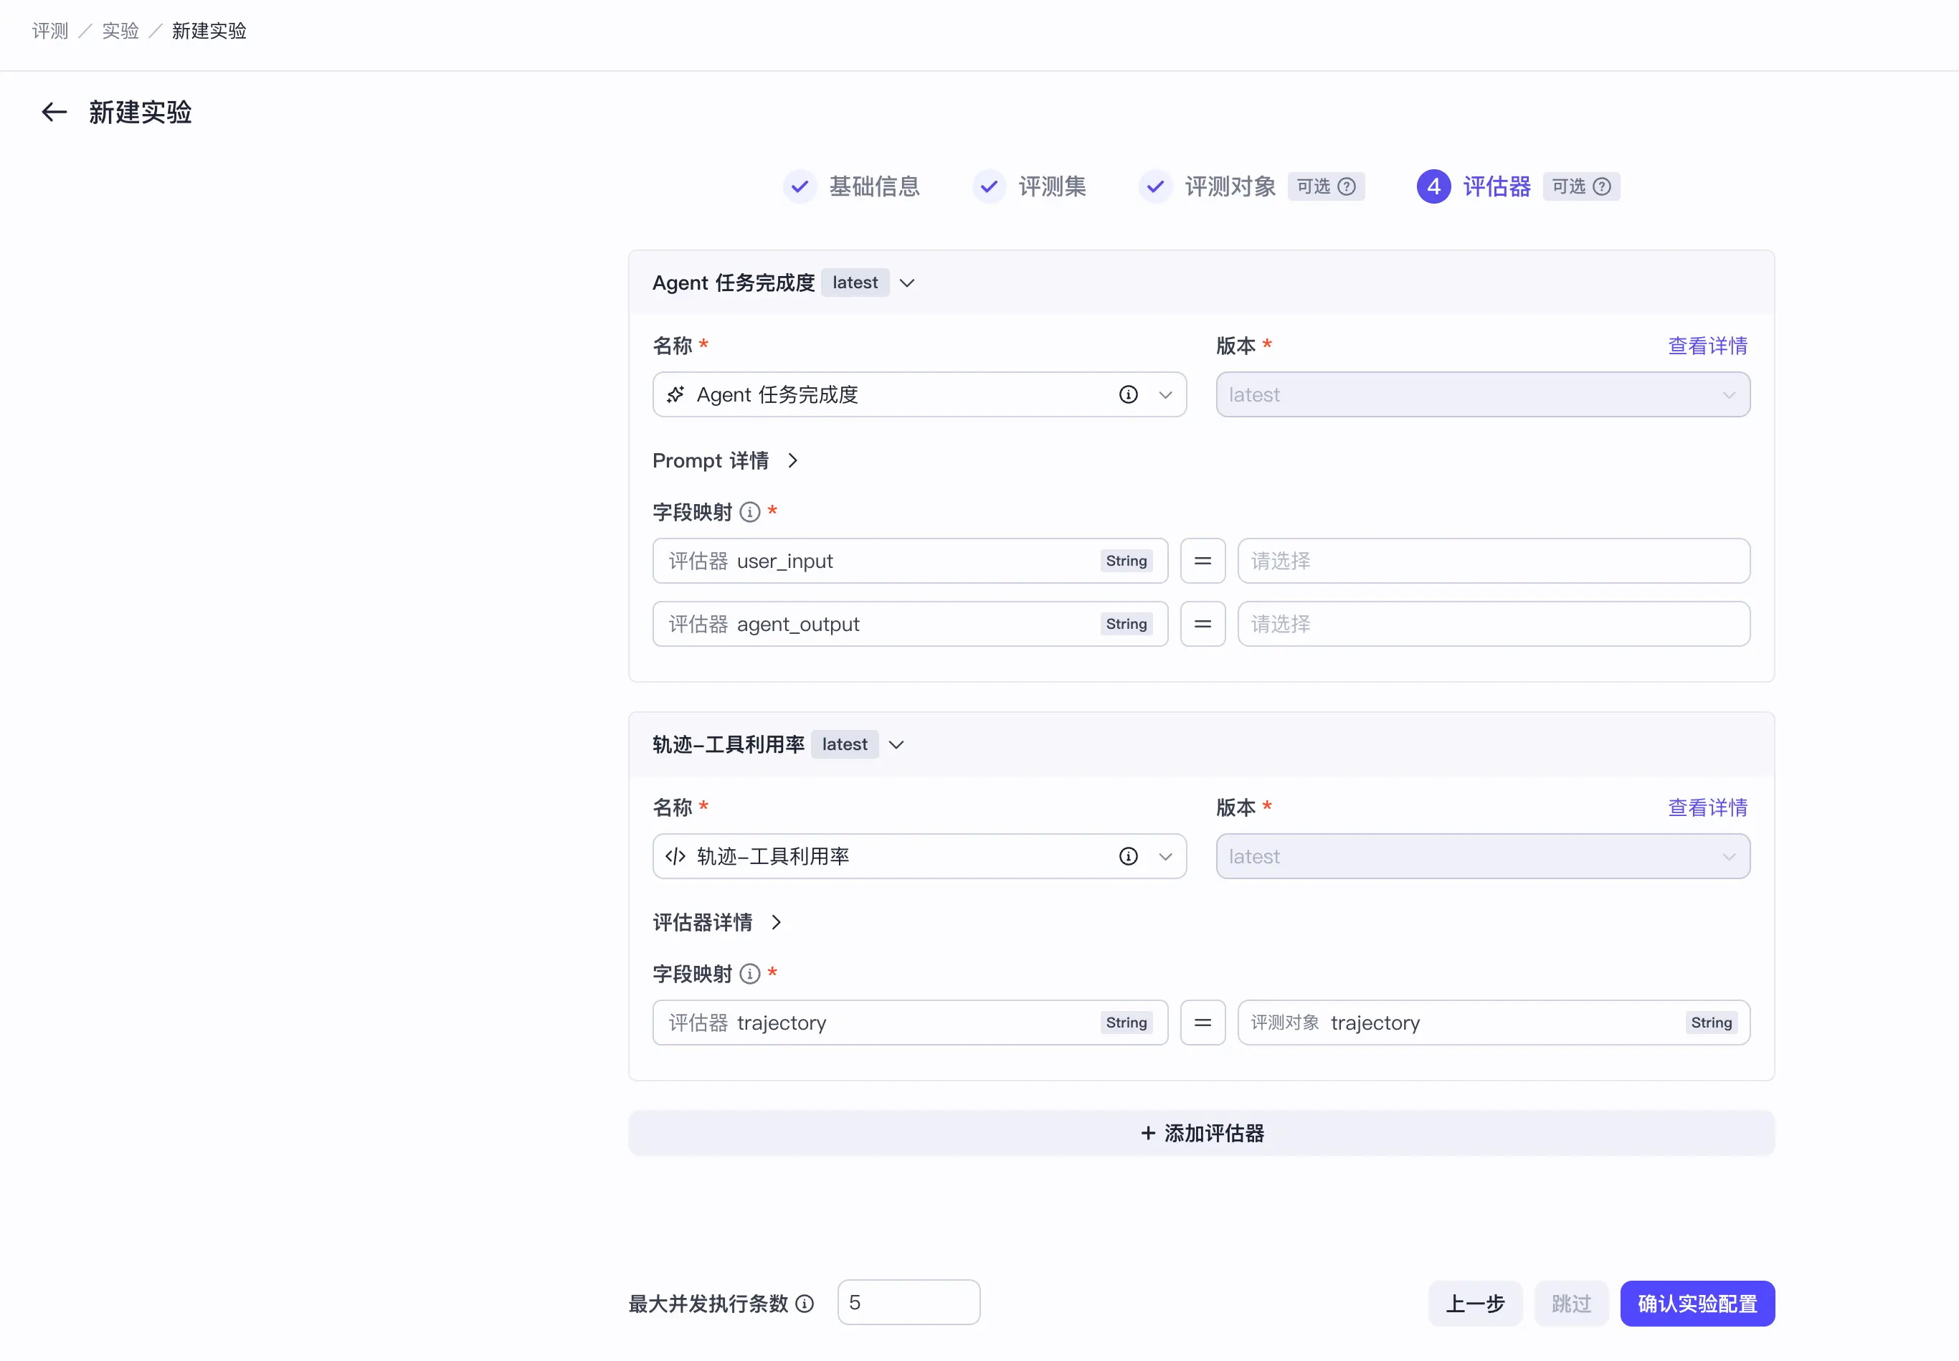Click the back arrow next to 新建实验
This screenshot has width=1959, height=1361.
coord(54,112)
